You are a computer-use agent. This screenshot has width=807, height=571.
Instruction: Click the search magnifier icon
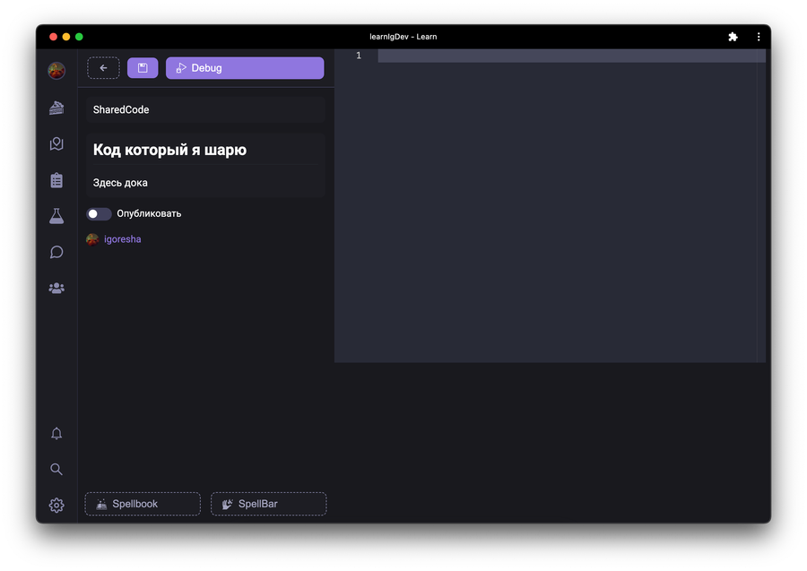tap(56, 469)
